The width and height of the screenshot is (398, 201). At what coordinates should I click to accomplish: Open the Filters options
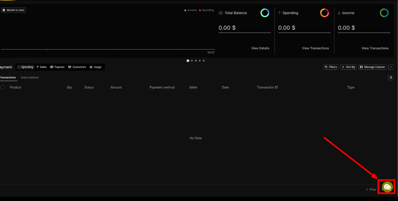[x=331, y=67]
